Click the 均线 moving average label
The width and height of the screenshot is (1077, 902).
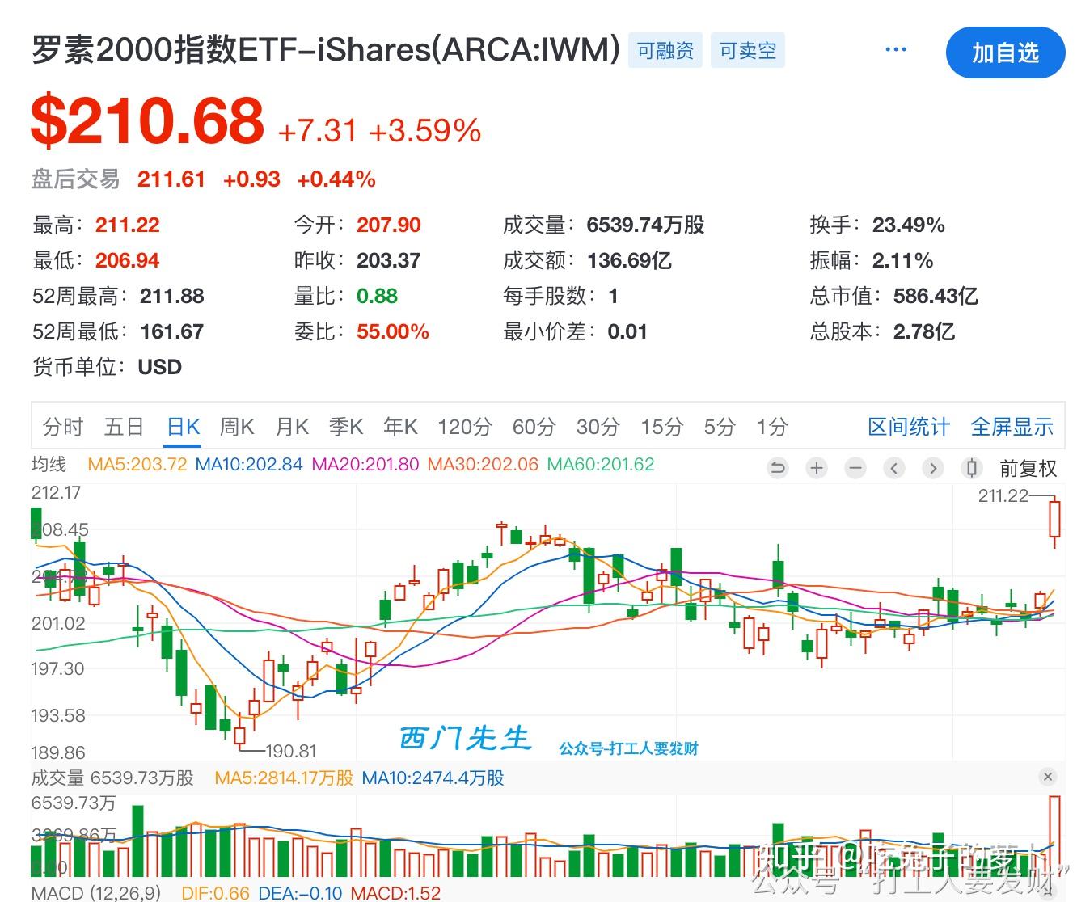coord(49,464)
